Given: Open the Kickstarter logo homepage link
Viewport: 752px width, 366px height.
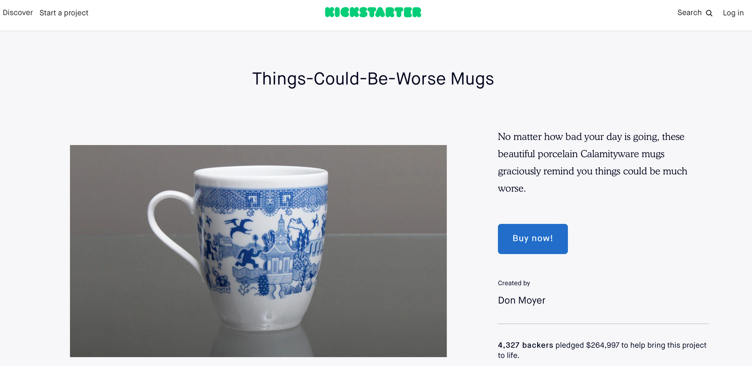Looking at the screenshot, I should point(373,13).
